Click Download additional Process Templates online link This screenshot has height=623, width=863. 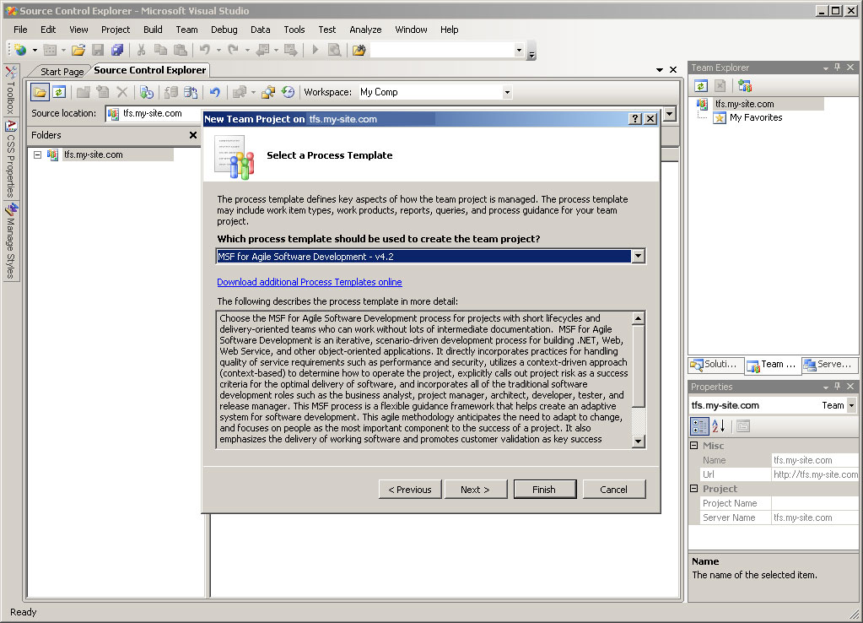coord(310,282)
